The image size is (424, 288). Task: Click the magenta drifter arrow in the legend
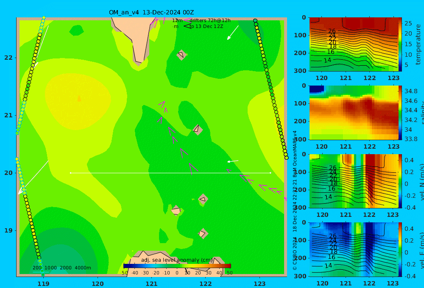187,20
